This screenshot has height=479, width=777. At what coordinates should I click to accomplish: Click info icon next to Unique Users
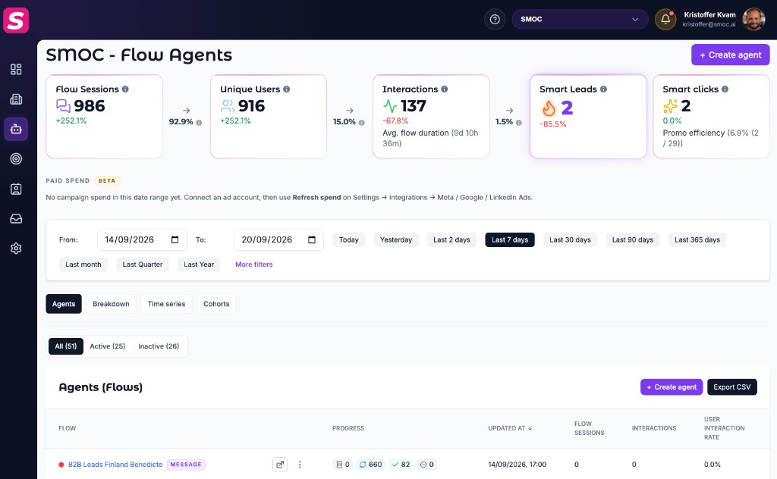pyautogui.click(x=286, y=89)
